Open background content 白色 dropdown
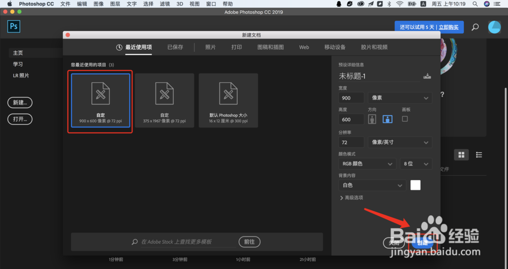The width and height of the screenshot is (508, 269). 372,185
